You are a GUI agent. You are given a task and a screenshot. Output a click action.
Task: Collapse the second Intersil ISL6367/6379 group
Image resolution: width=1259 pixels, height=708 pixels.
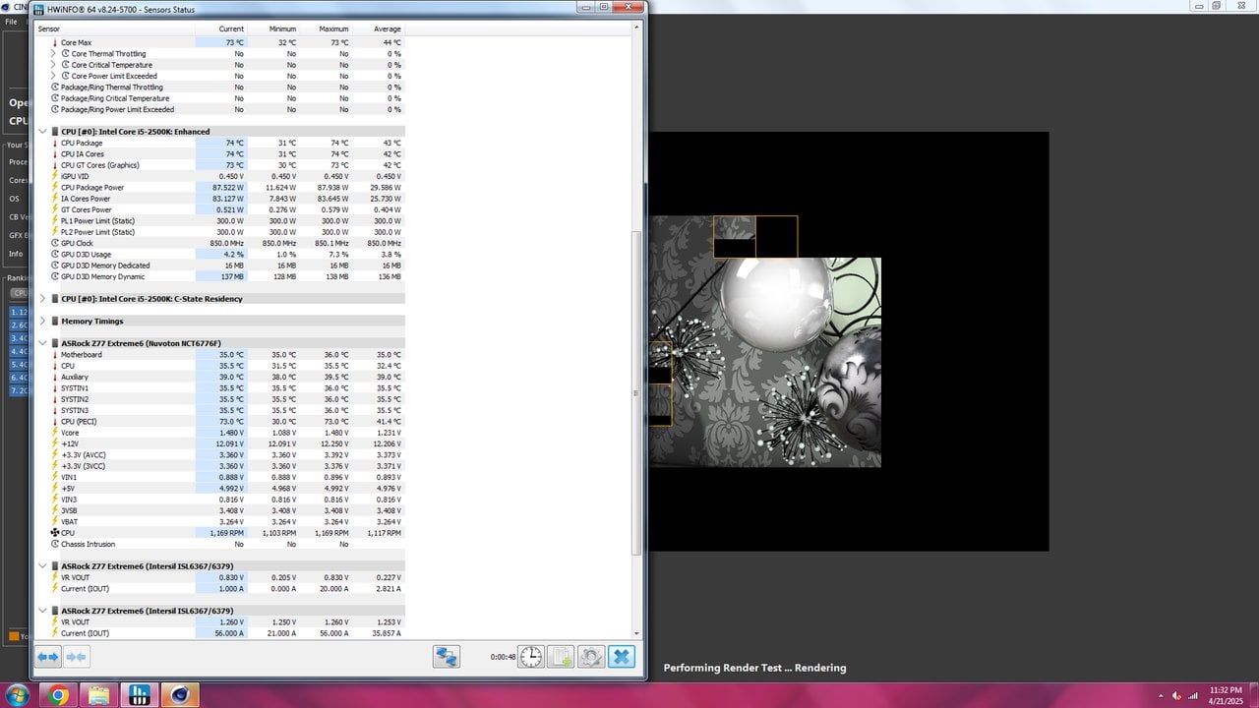(x=42, y=611)
